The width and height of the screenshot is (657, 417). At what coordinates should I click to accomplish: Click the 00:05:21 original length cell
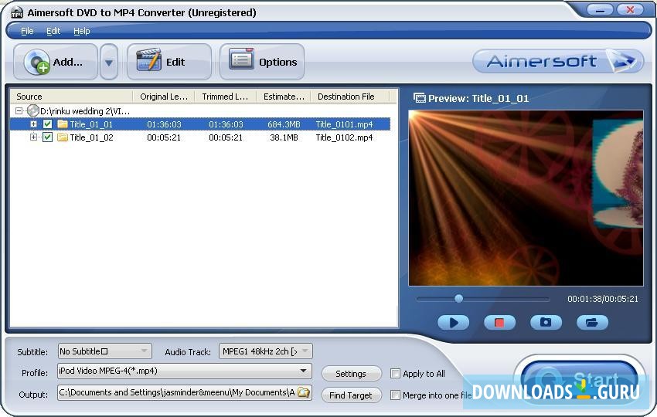[x=164, y=137]
